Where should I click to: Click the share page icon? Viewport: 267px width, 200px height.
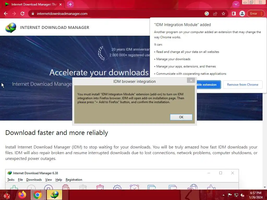pyautogui.click(x=215, y=14)
